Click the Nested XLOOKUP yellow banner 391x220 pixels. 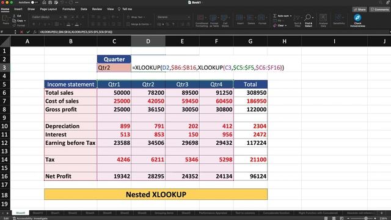156,194
